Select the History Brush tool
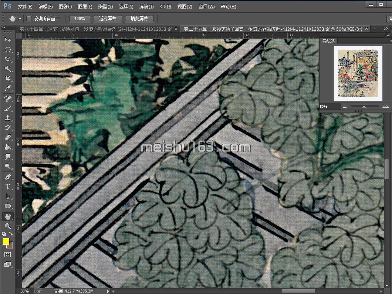The height and width of the screenshot is (294, 392). coord(8,128)
